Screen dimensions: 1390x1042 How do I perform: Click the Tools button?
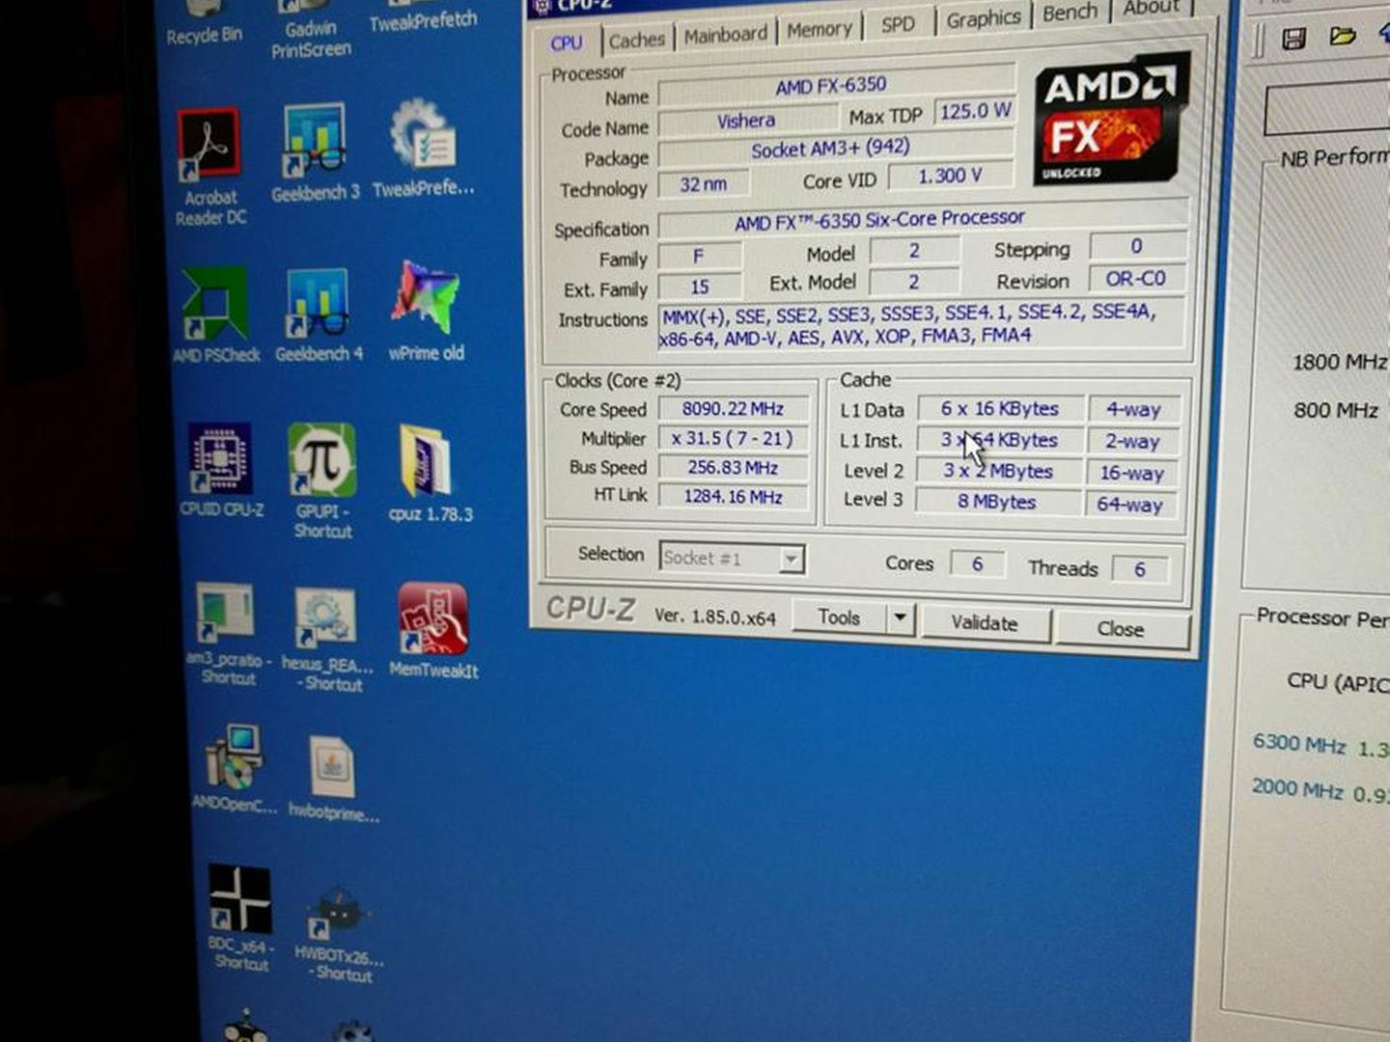[839, 617]
